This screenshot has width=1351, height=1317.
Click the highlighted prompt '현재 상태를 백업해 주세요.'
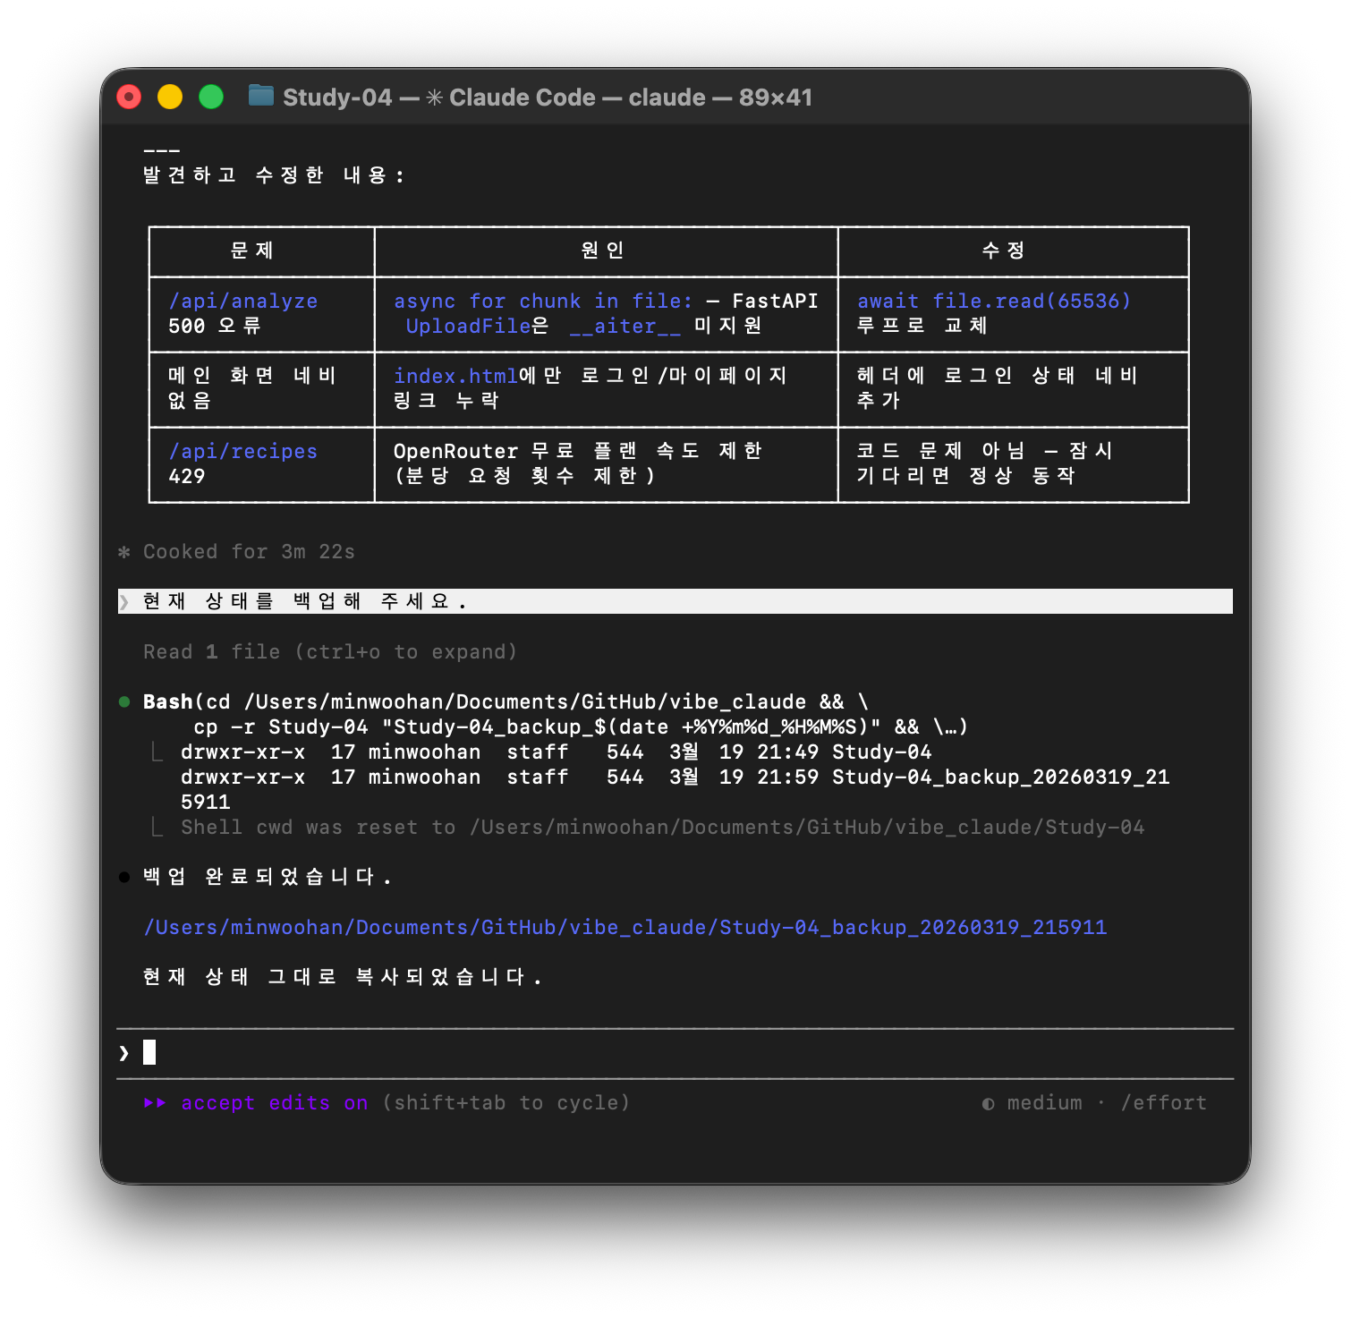tap(675, 601)
